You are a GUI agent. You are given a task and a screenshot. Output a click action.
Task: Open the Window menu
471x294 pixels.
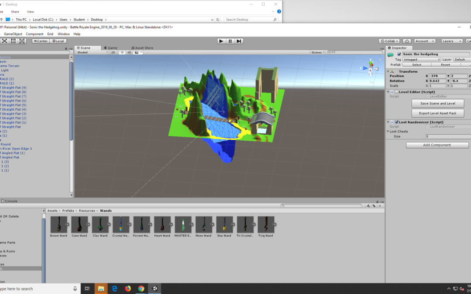[64, 34]
